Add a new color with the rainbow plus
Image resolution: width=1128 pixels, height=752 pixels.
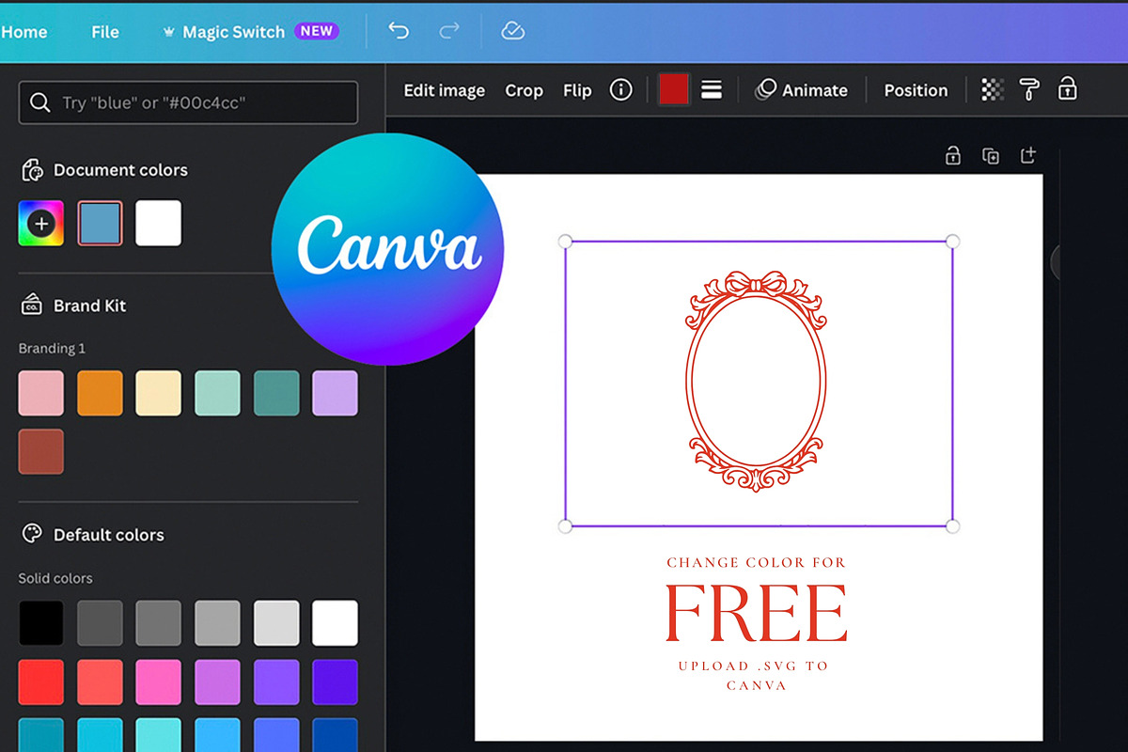(41, 224)
